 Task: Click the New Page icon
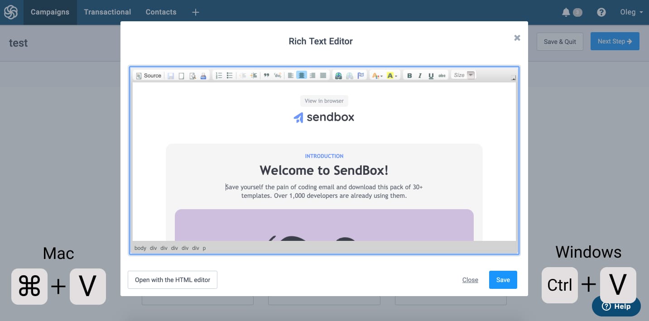(182, 76)
